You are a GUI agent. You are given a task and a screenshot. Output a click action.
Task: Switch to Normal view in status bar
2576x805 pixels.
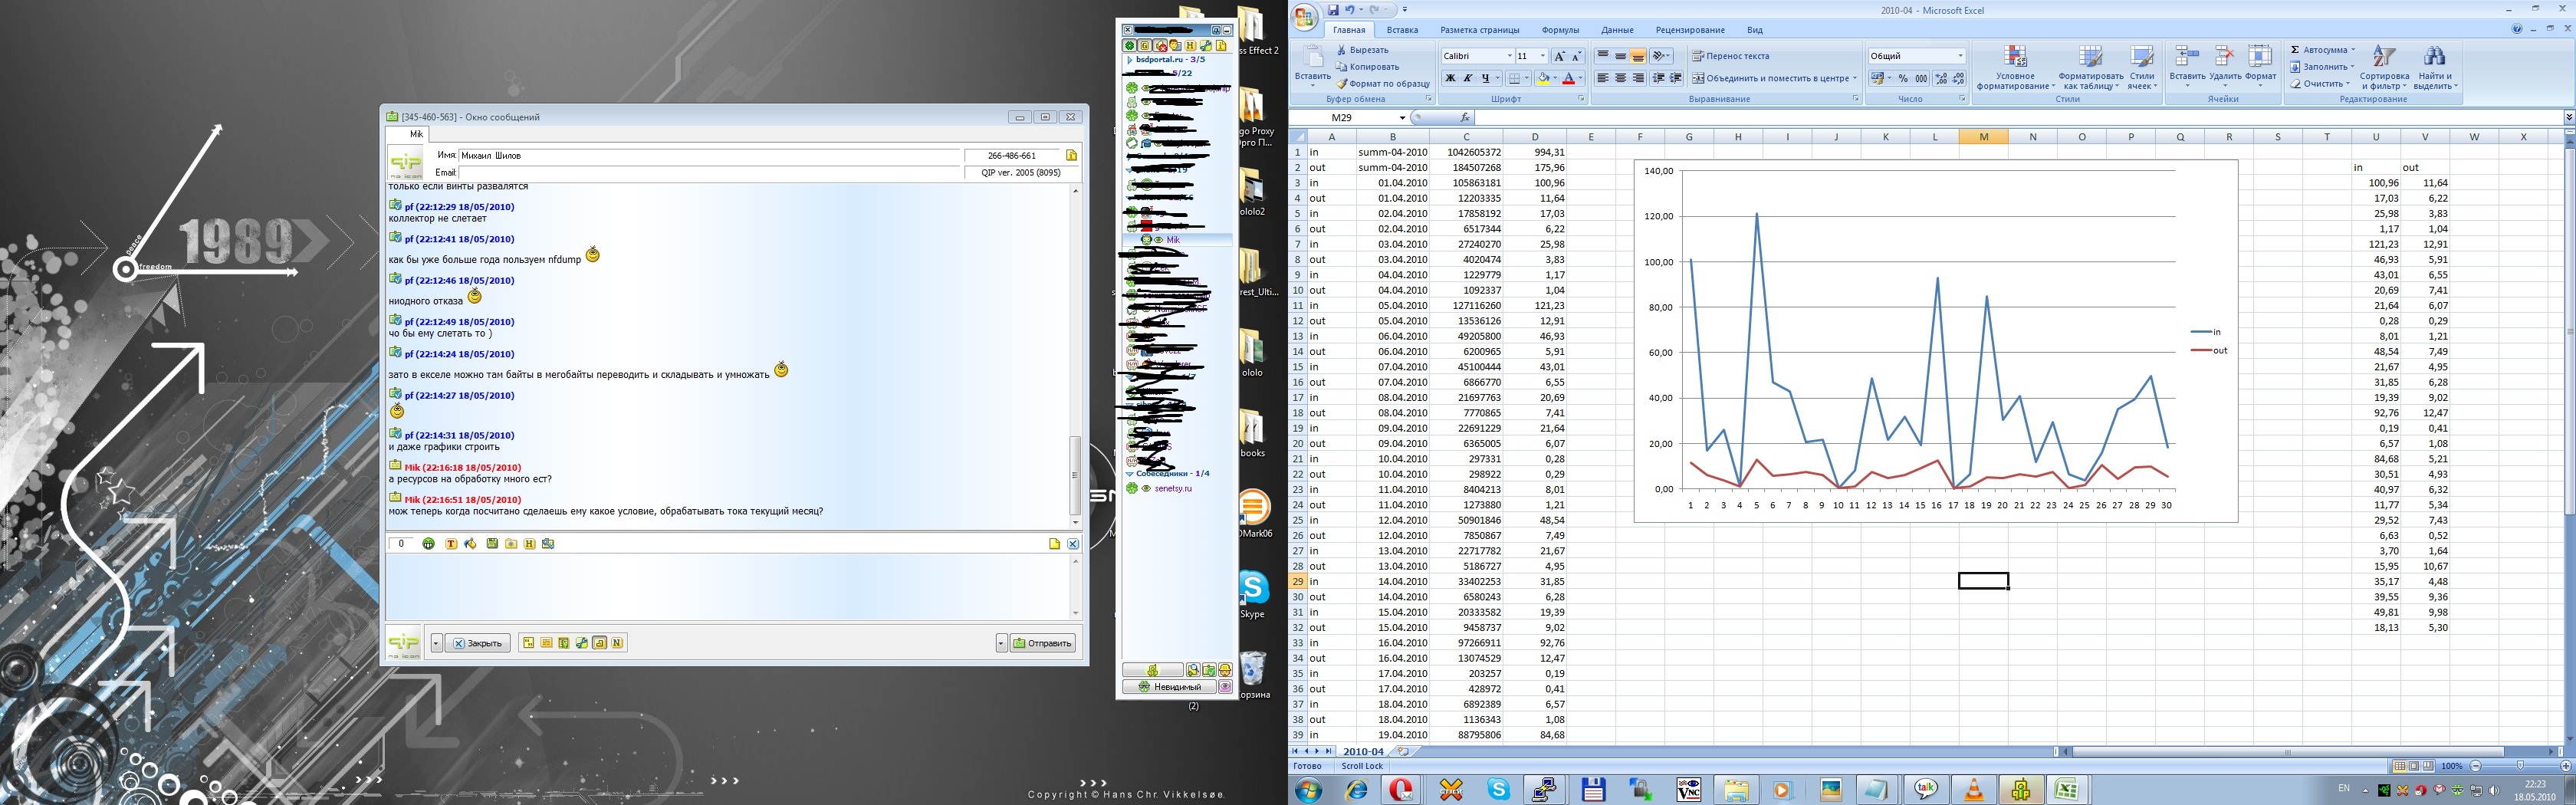pyautogui.click(x=2399, y=766)
